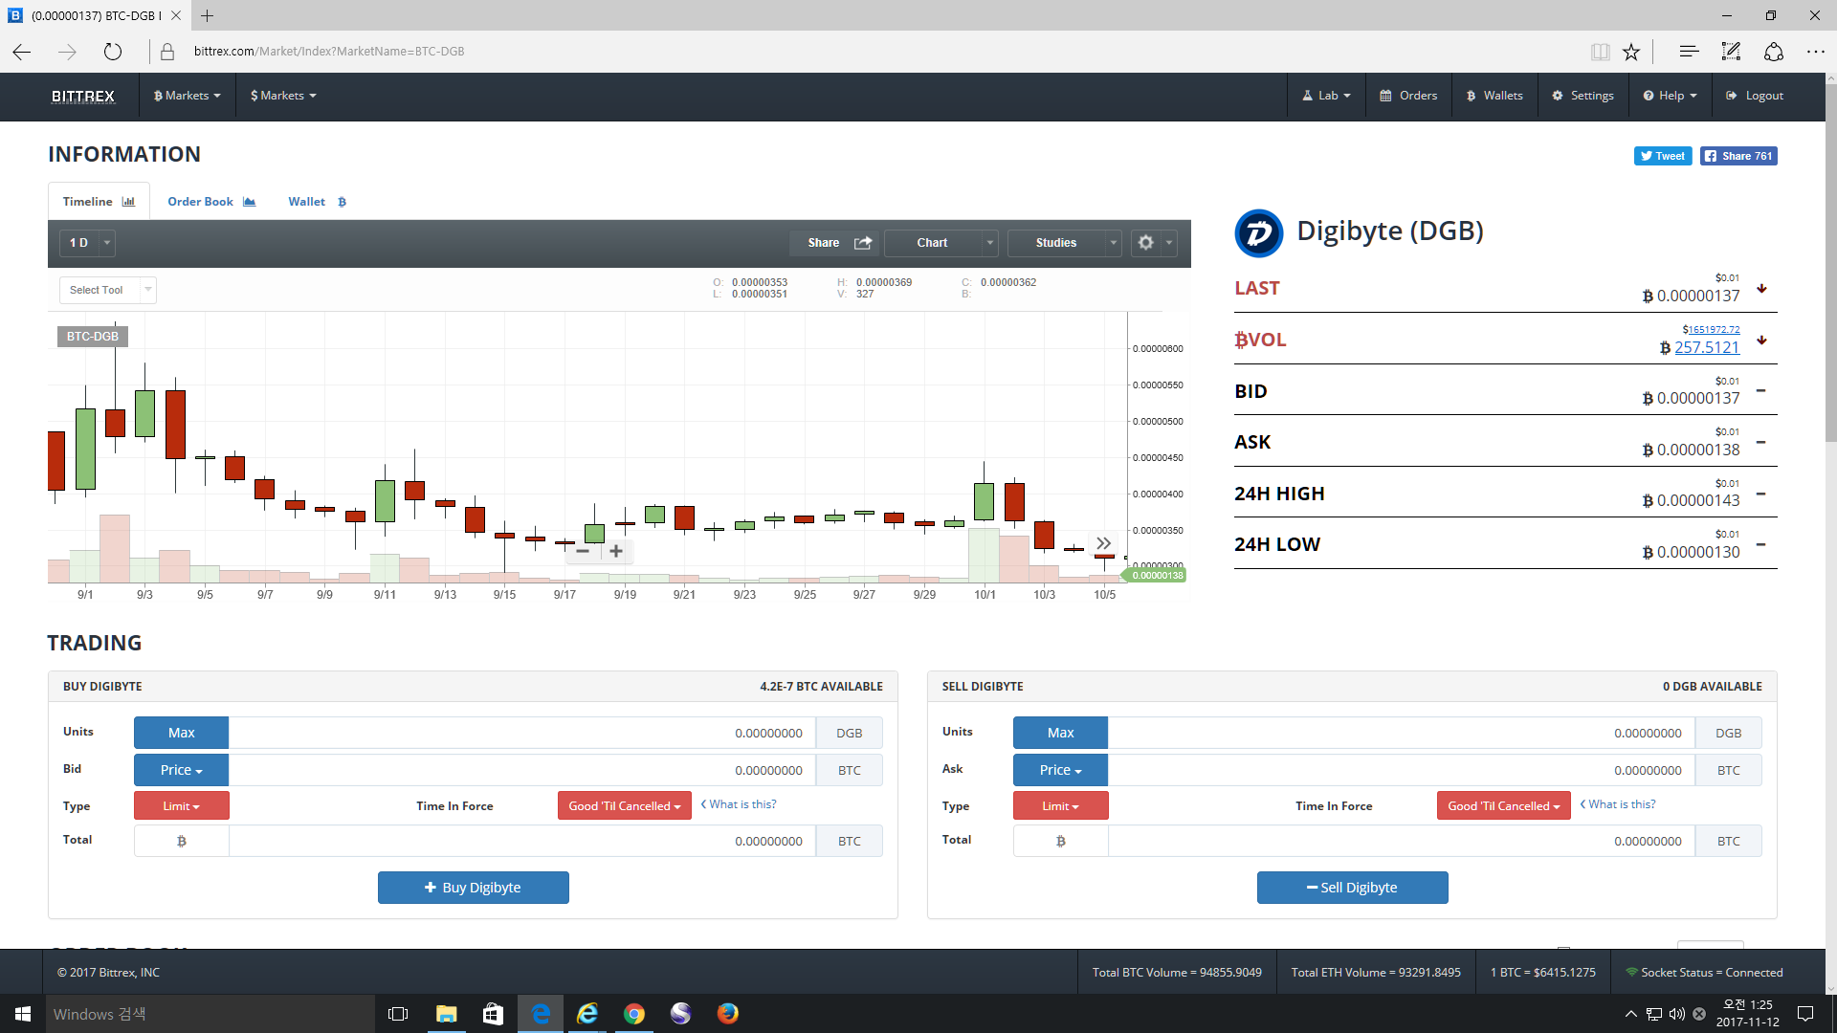
Task: Open the Chart type dropdown
Action: pyautogui.click(x=941, y=243)
